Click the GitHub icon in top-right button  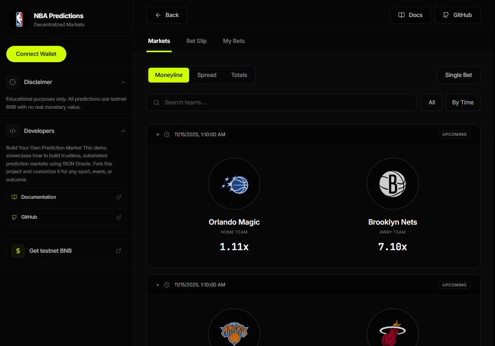(x=446, y=15)
